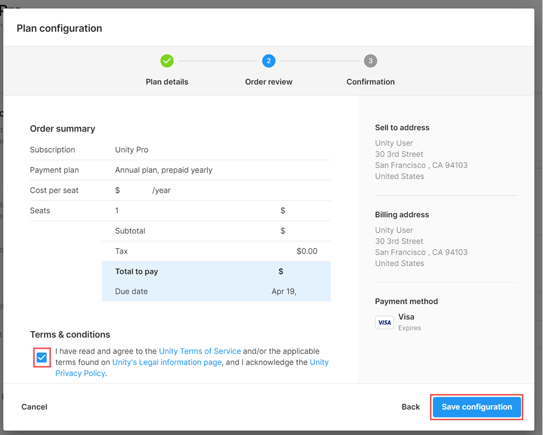
Task: Click 'Annual plan, prepaid yearly' text
Action: (x=164, y=170)
